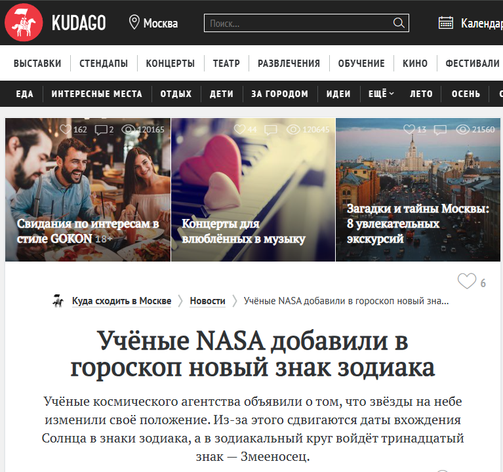
Task: Click views eye icon on Moscow mysteries card
Action: coord(462,129)
